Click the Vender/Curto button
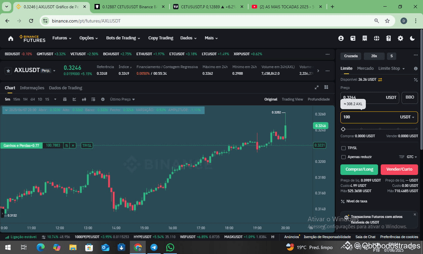The height and width of the screenshot is (254, 423). 399,169
